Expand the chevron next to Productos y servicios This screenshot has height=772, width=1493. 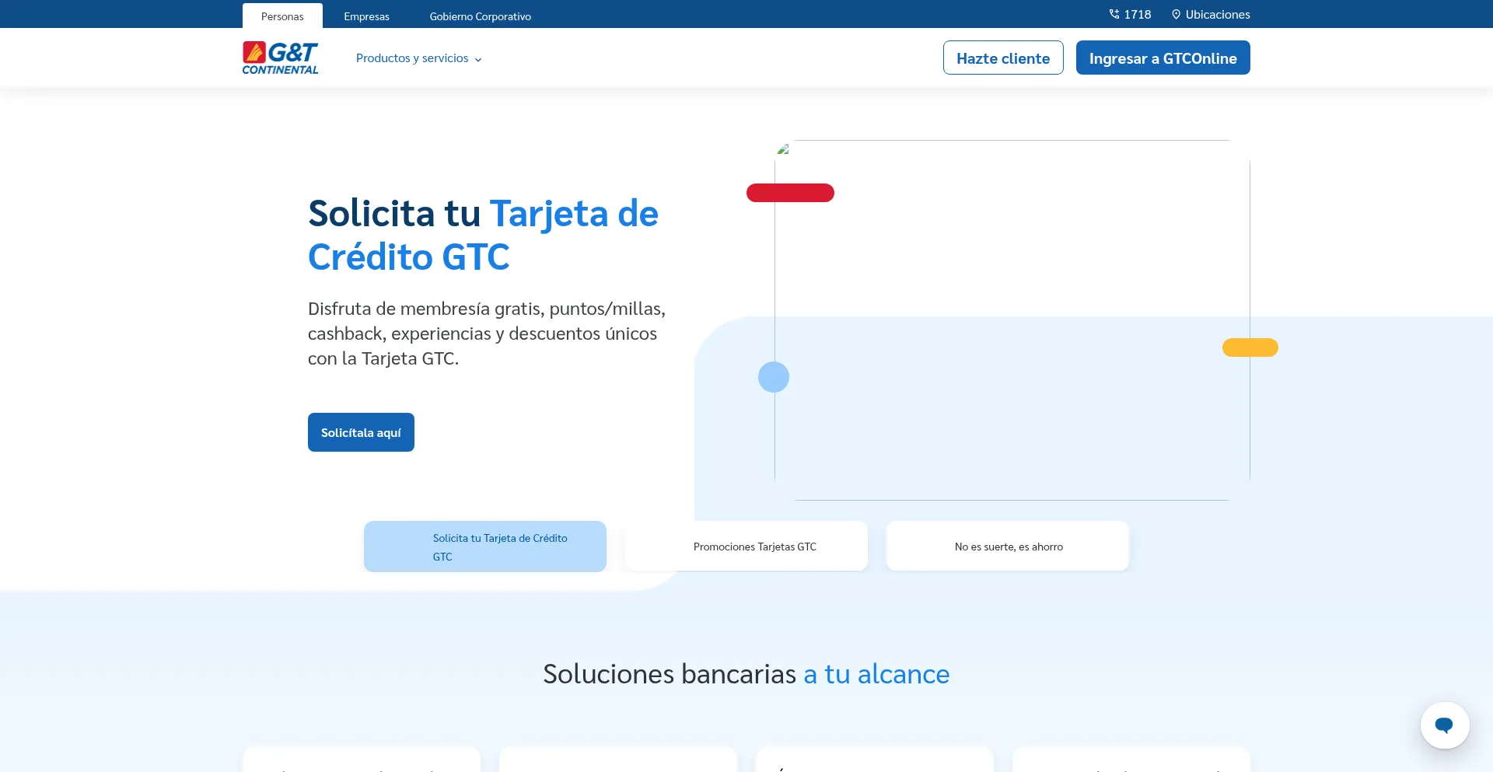[x=477, y=59]
